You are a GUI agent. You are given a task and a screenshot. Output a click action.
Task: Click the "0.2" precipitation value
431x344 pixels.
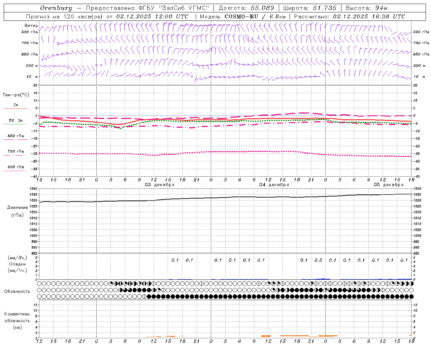coord(318,260)
